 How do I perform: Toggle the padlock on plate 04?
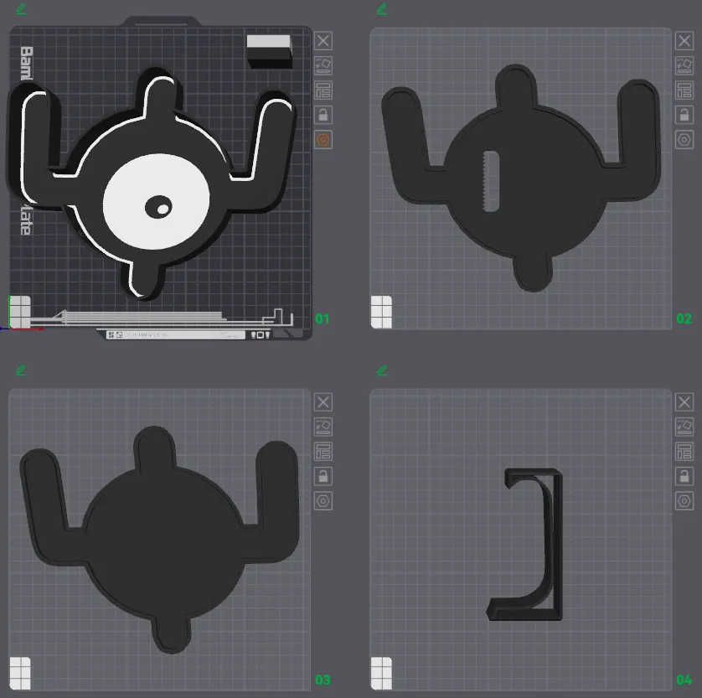click(684, 476)
